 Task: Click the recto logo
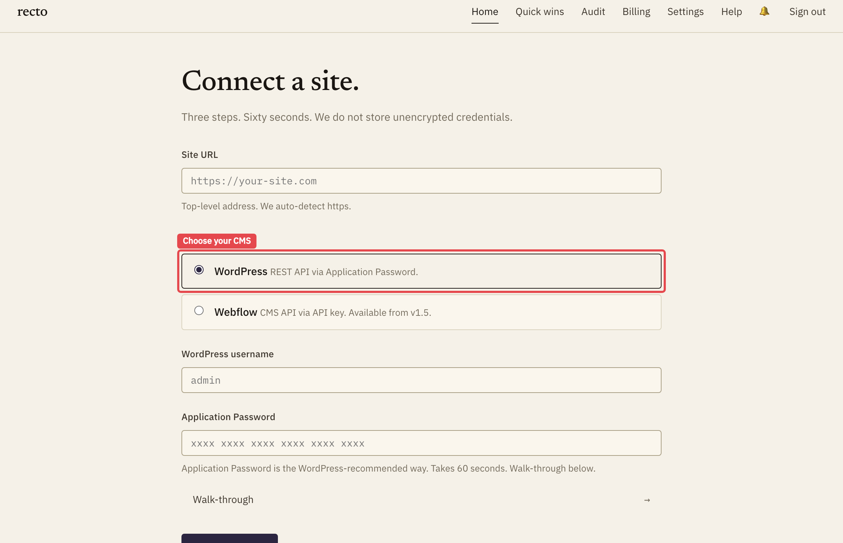tap(32, 11)
